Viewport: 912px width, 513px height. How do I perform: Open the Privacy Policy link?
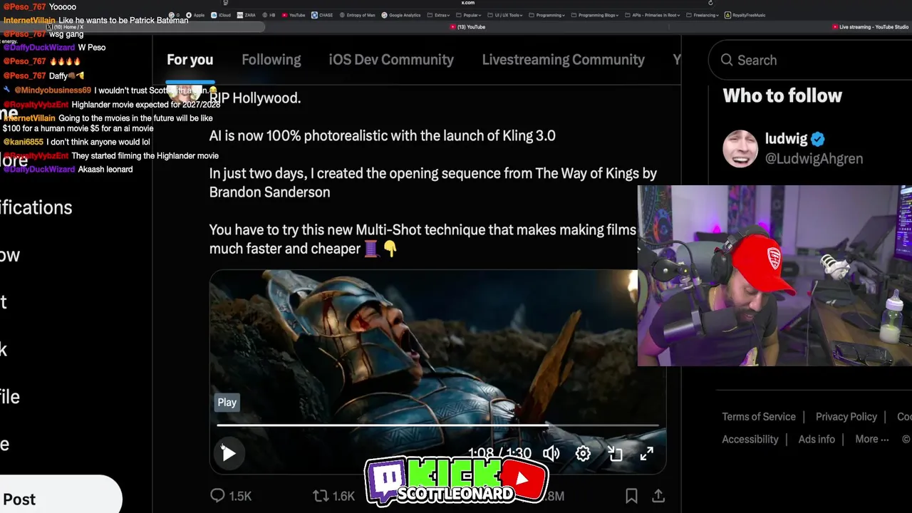point(846,417)
